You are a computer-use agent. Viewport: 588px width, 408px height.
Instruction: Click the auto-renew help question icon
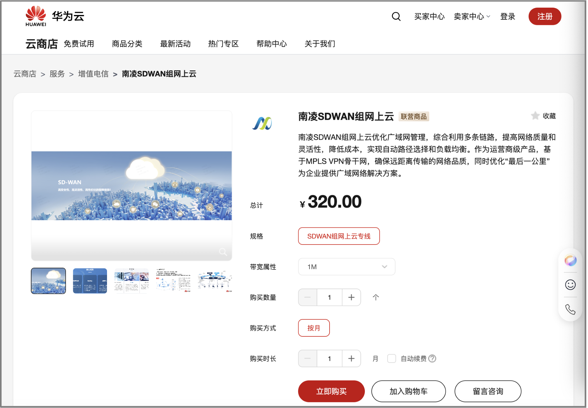click(x=432, y=358)
